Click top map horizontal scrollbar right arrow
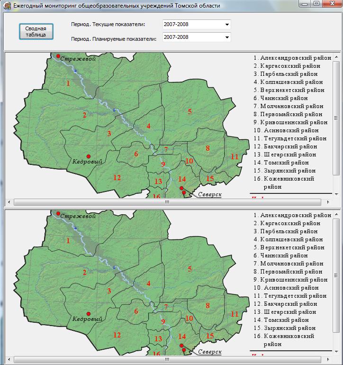This screenshot has height=365, width=343. click(328, 202)
